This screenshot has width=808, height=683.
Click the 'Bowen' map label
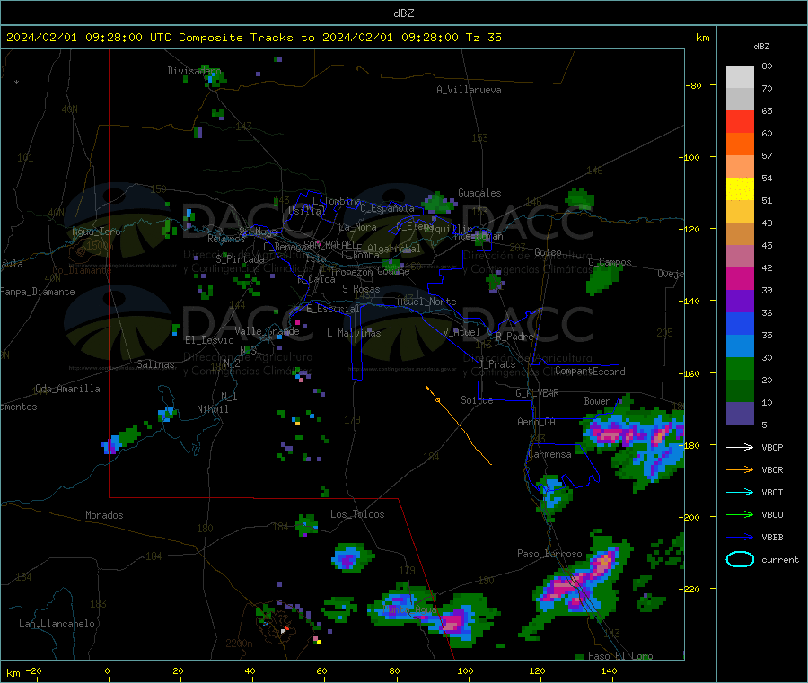pyautogui.click(x=597, y=401)
